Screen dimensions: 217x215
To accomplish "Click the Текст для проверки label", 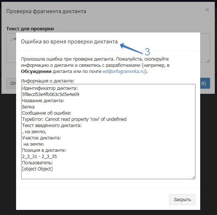I will tap(30, 29).
